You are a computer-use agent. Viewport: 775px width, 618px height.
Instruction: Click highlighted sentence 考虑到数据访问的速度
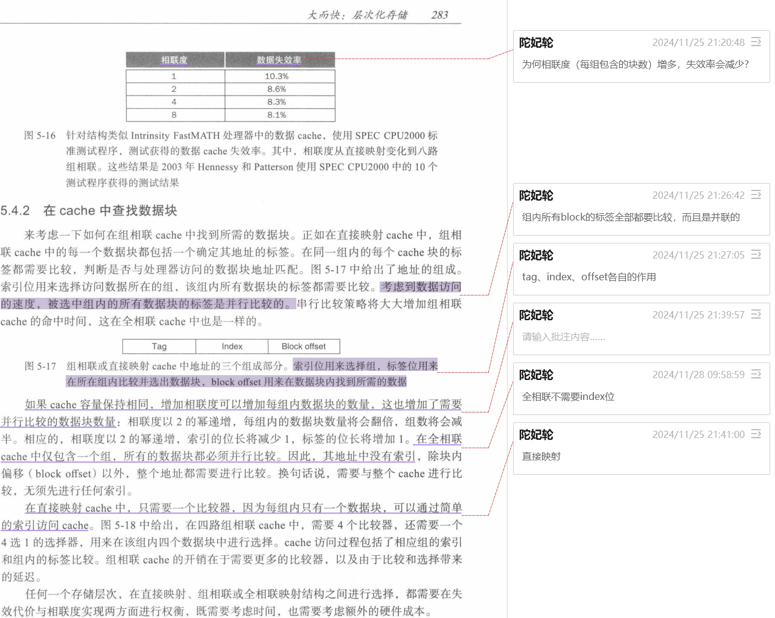(420, 287)
